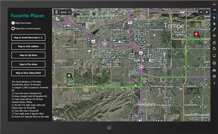Click 'Map to Deer Valley IMAX' button
This screenshot has width=218, height=134.
point(28,73)
